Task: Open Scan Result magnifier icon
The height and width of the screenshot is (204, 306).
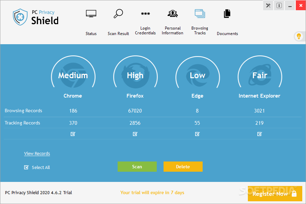Action: (x=118, y=14)
